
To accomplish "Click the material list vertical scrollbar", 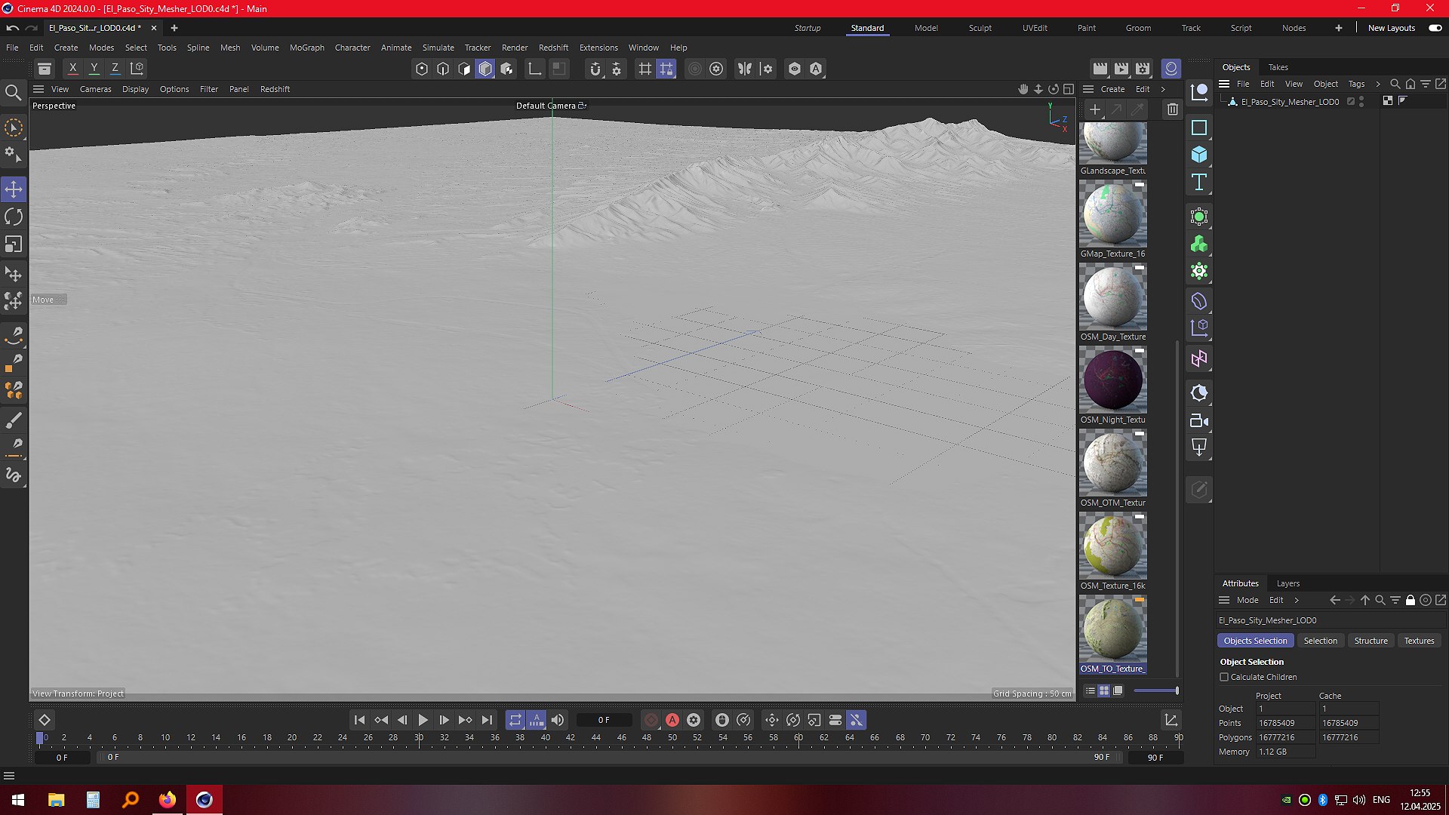I will pos(1177,508).
